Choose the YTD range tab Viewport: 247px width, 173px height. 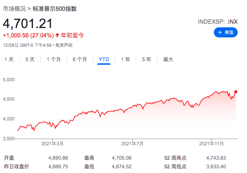tap(104, 59)
